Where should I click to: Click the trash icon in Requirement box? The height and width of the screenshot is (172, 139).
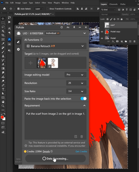pyautogui.click(x=82, y=137)
